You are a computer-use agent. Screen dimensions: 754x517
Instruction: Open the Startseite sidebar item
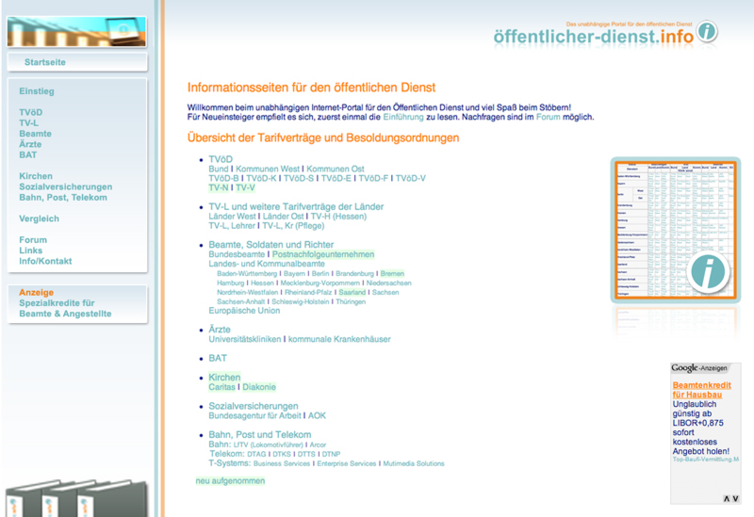click(45, 62)
